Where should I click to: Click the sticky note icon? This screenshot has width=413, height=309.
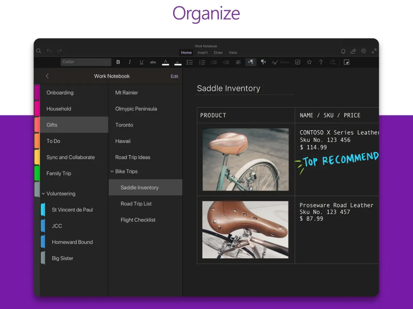coord(346,62)
